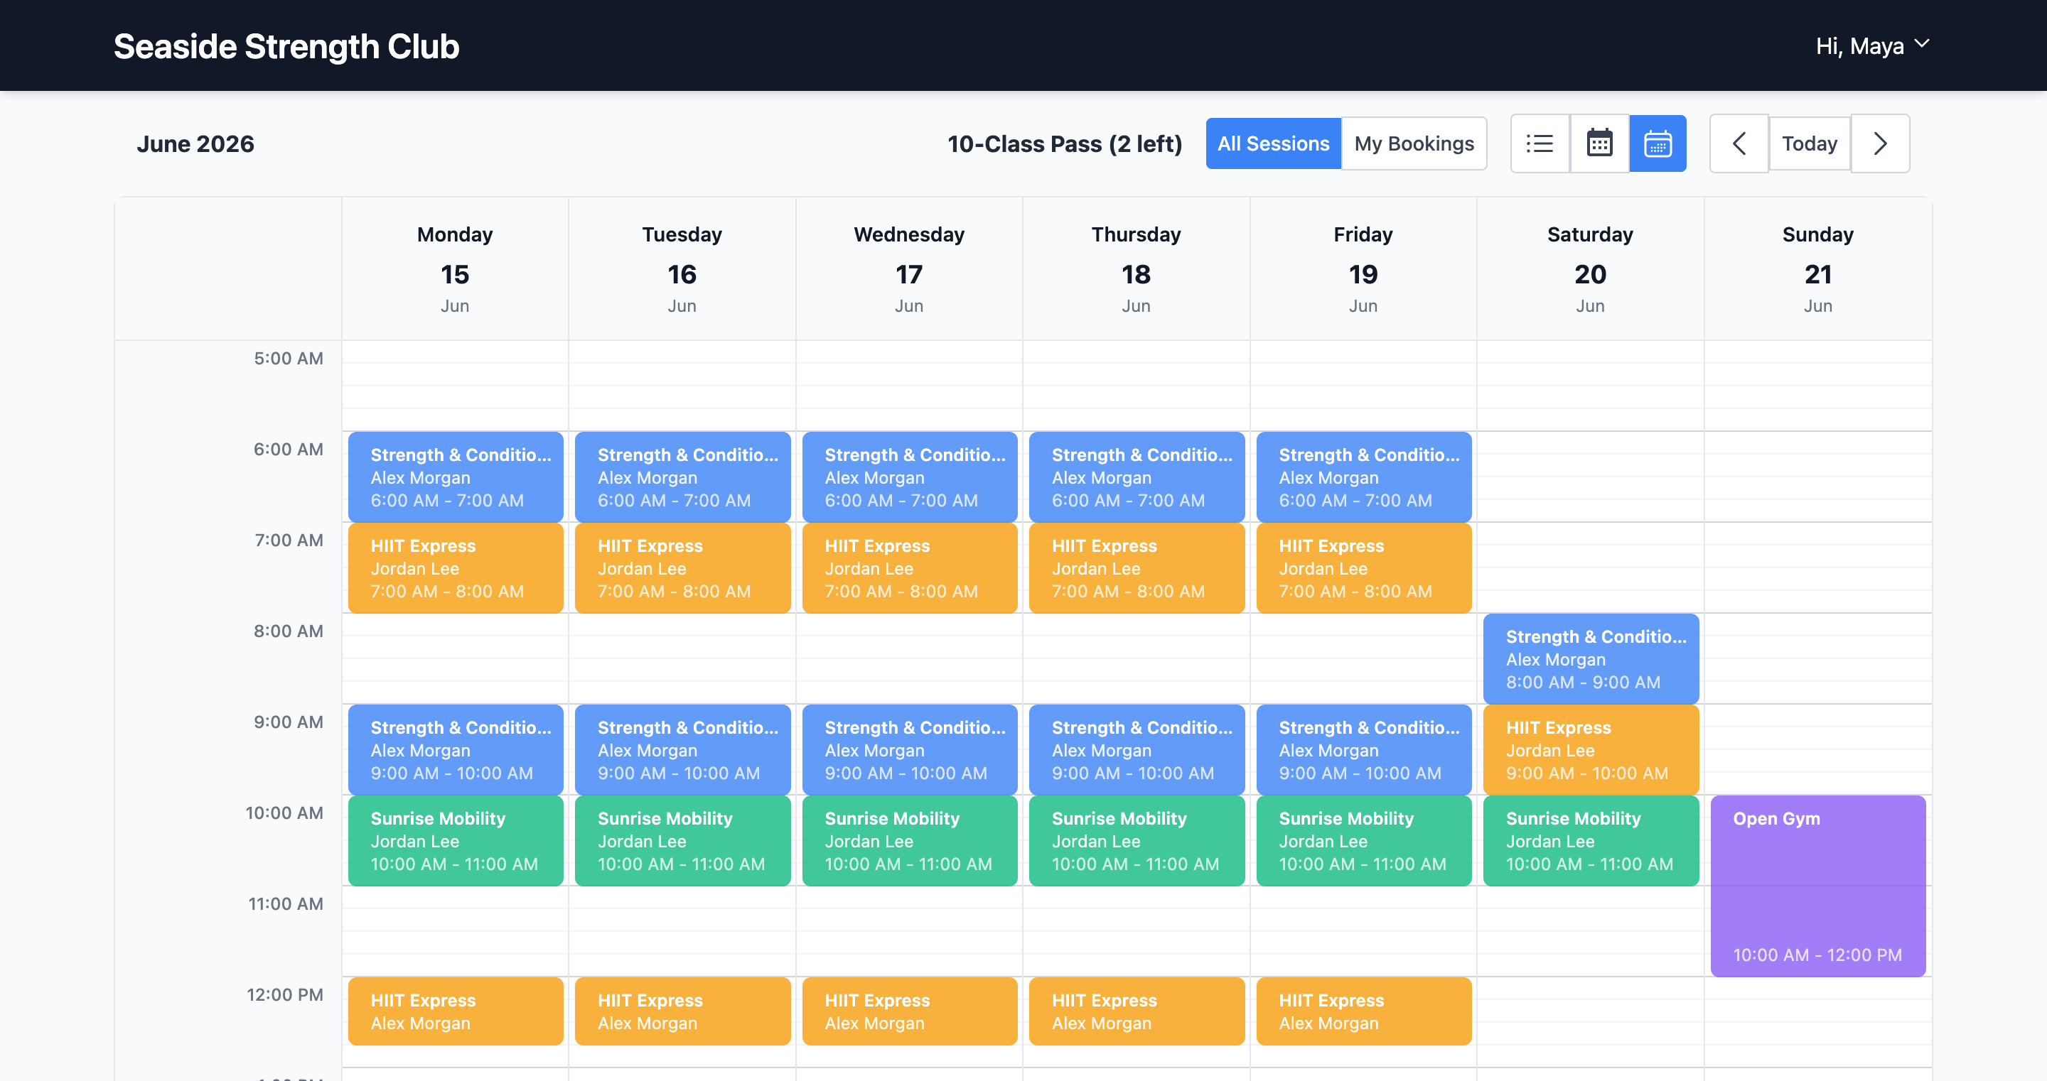Open Wednesday 9:00 AM Strength & Conditioning session
Viewport: 2047px width, 1081px height.
tap(910, 750)
